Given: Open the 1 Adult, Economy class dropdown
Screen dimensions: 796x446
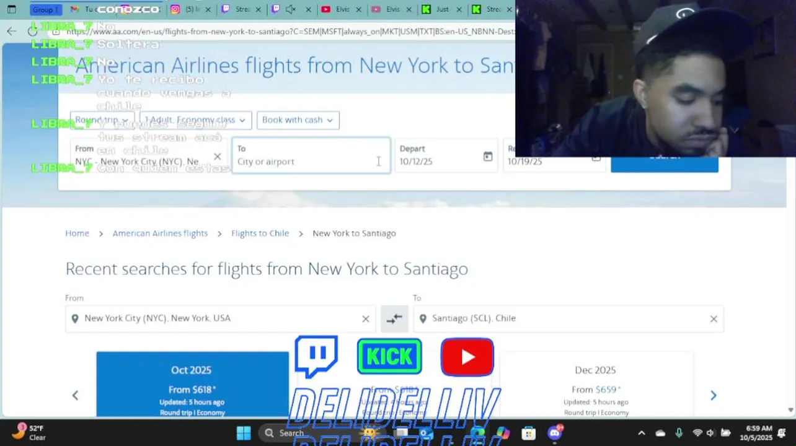Looking at the screenshot, I should 195,120.
